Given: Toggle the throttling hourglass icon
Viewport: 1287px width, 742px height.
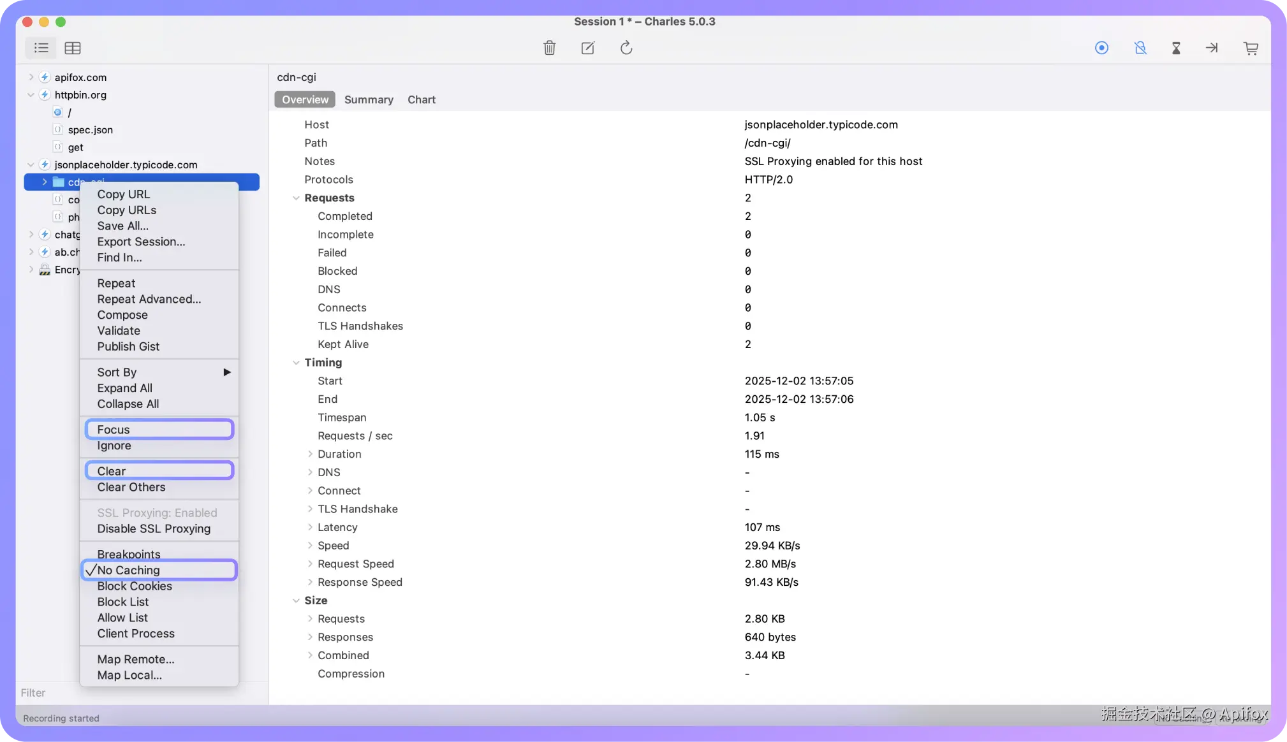Looking at the screenshot, I should click(1176, 48).
